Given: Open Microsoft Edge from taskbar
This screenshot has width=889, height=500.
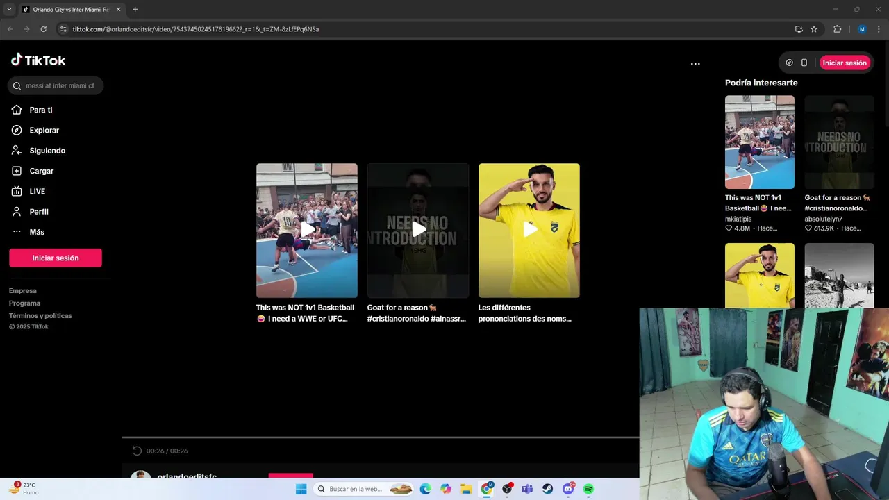Looking at the screenshot, I should [x=425, y=489].
